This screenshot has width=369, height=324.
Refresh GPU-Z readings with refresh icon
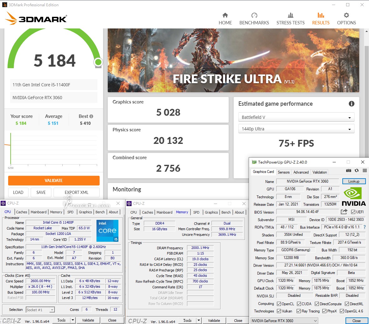[356, 170]
